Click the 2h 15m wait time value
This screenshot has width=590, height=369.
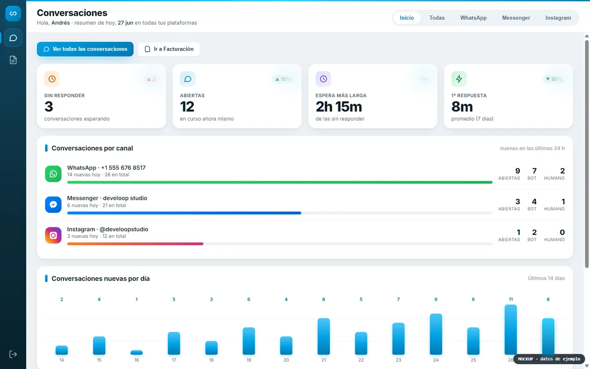tap(339, 107)
